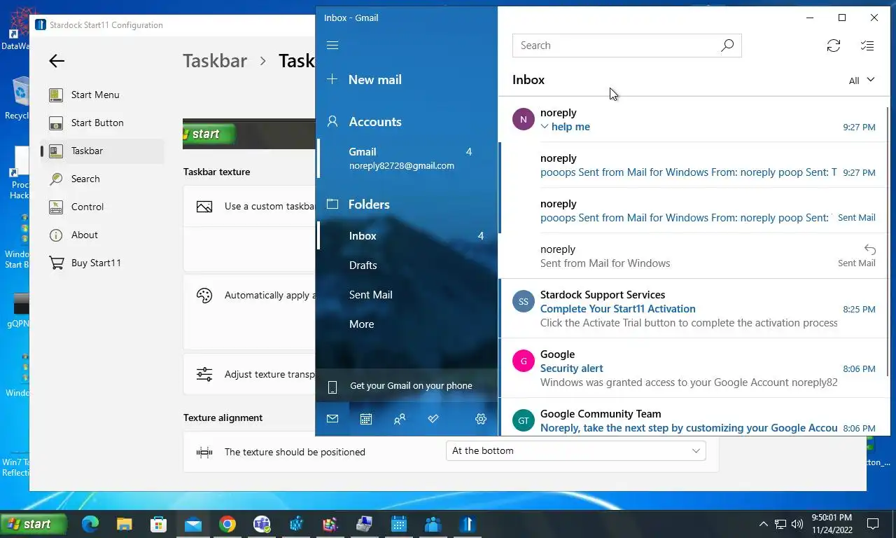Open first noreply 'pooops' message at 9:27 PM

point(693,165)
